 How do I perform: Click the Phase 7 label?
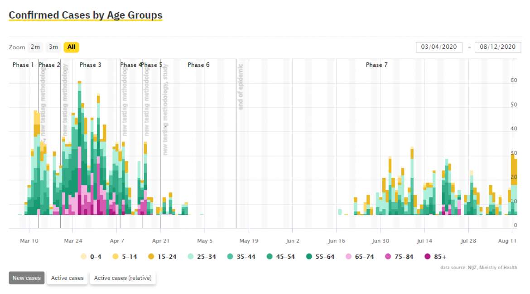[x=376, y=65]
